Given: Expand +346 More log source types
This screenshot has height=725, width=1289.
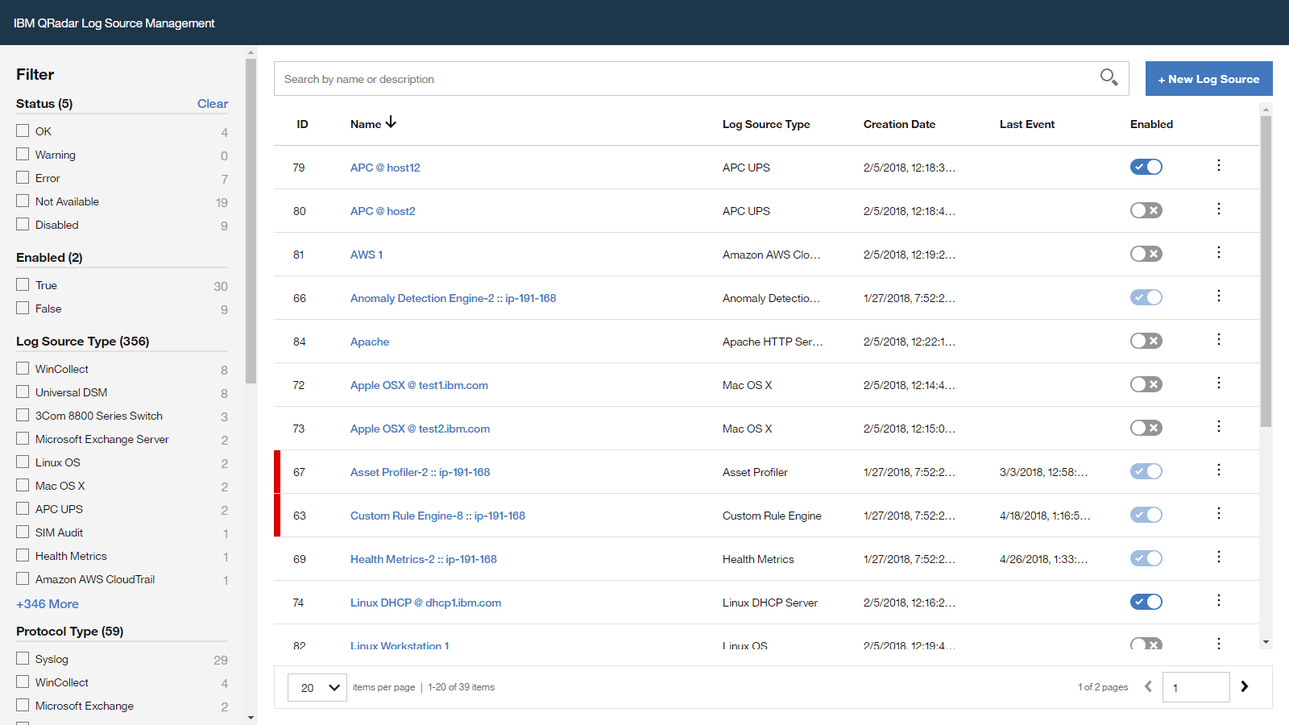Looking at the screenshot, I should pos(48,603).
